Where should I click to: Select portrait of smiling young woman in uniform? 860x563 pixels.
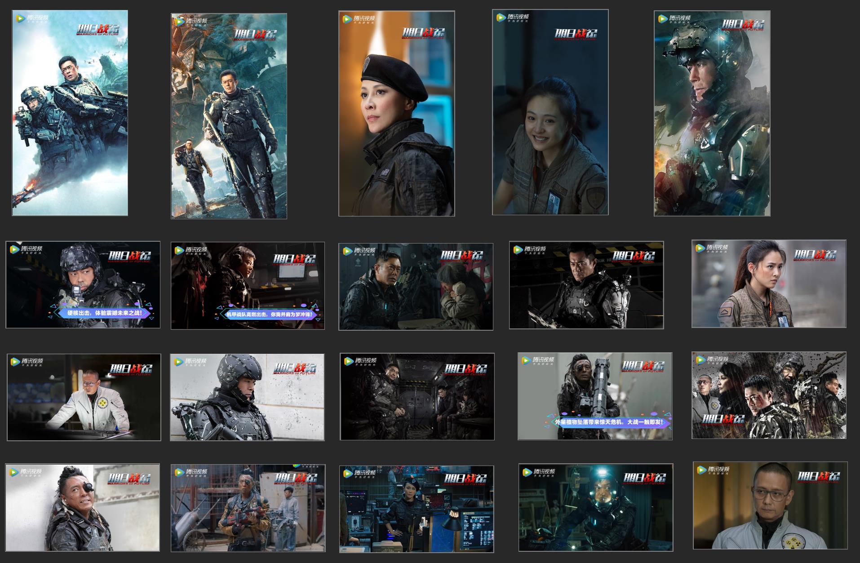coord(550,112)
